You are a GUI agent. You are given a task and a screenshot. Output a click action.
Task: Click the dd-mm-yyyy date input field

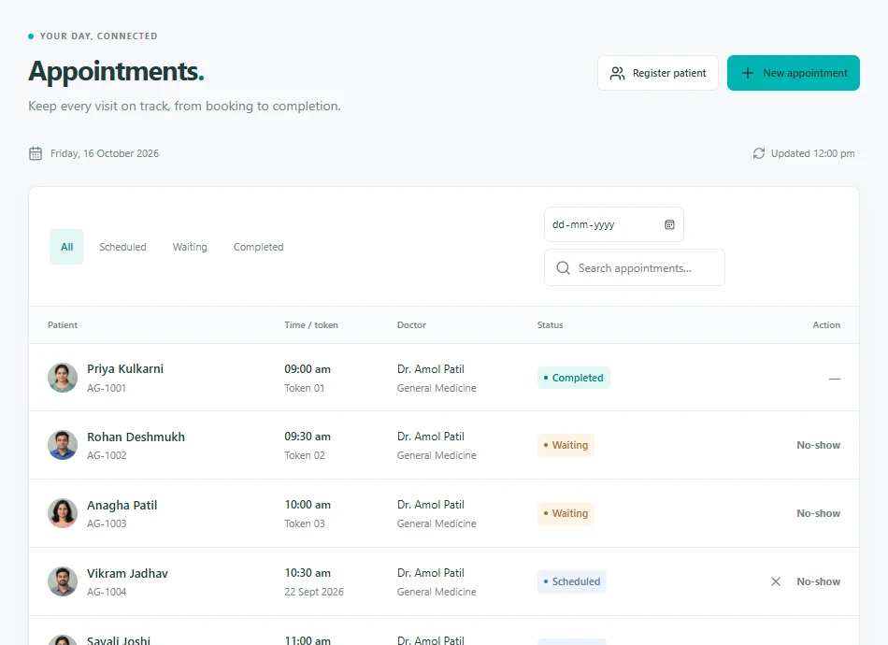tap(614, 225)
